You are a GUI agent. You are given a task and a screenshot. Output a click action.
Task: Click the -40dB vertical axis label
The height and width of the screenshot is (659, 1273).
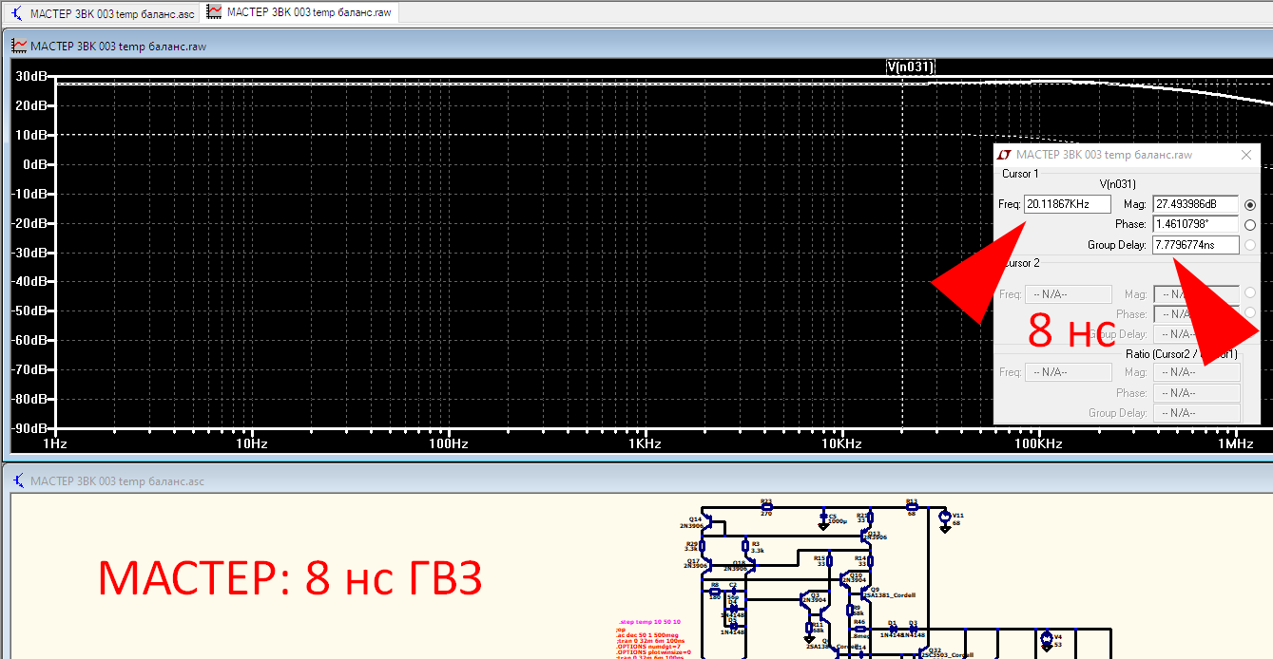tap(29, 281)
